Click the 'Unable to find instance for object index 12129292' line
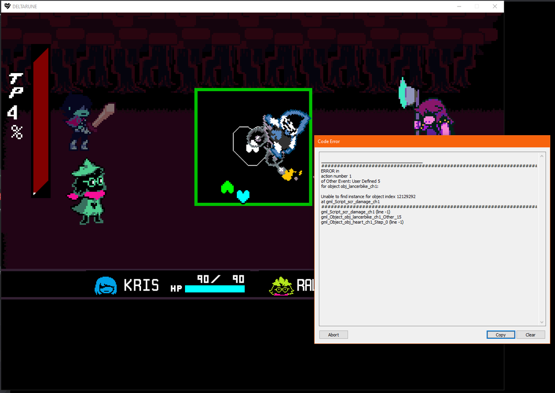 pos(368,197)
